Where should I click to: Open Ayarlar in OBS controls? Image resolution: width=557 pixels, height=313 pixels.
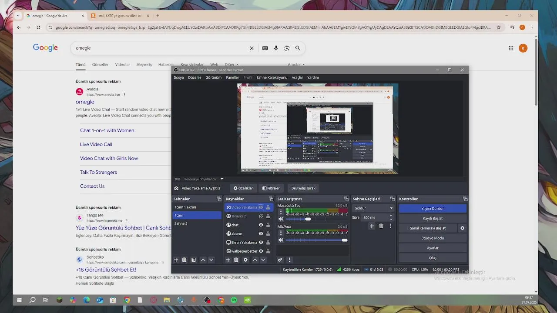click(433, 248)
